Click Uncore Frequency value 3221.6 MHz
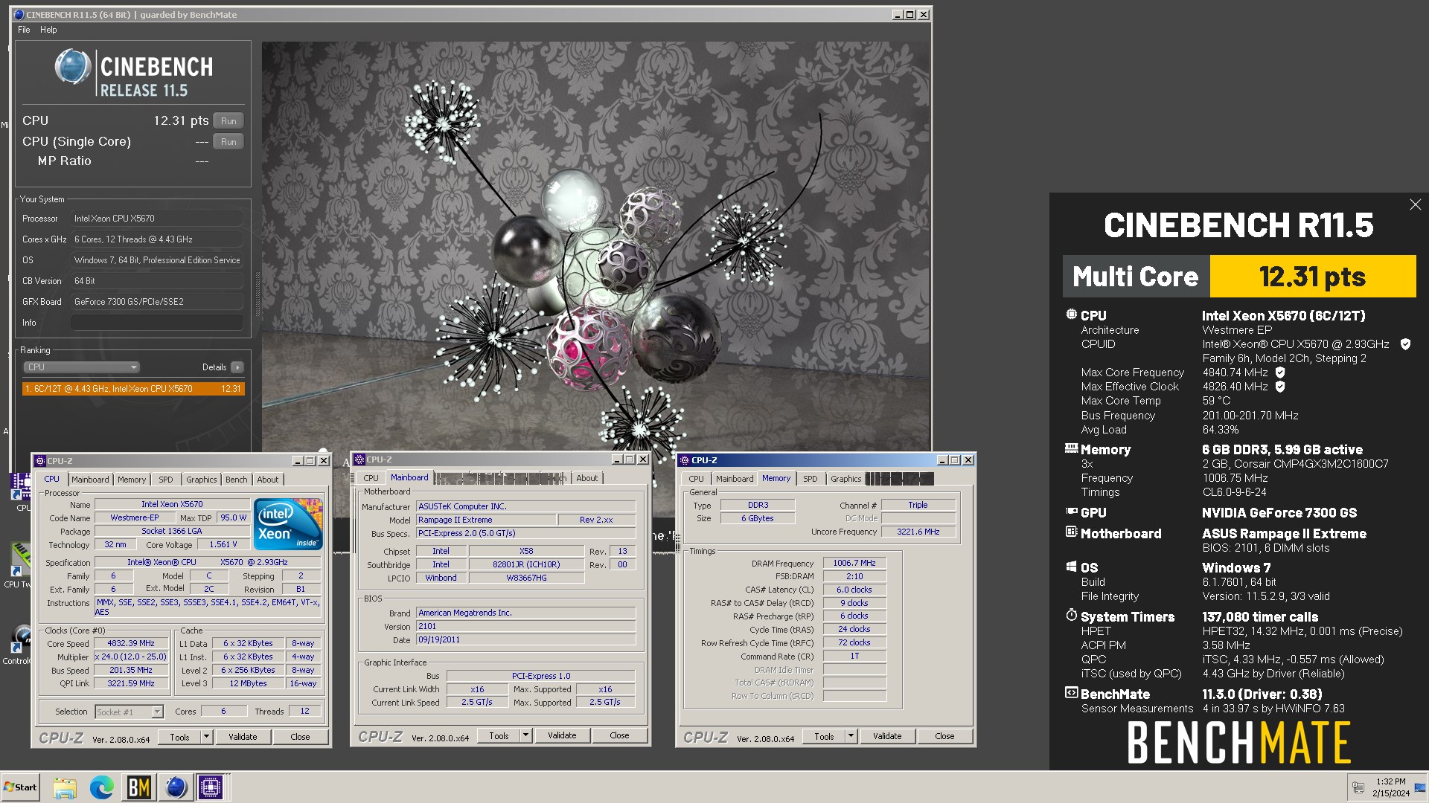Viewport: 1429px width, 803px height. [x=918, y=532]
